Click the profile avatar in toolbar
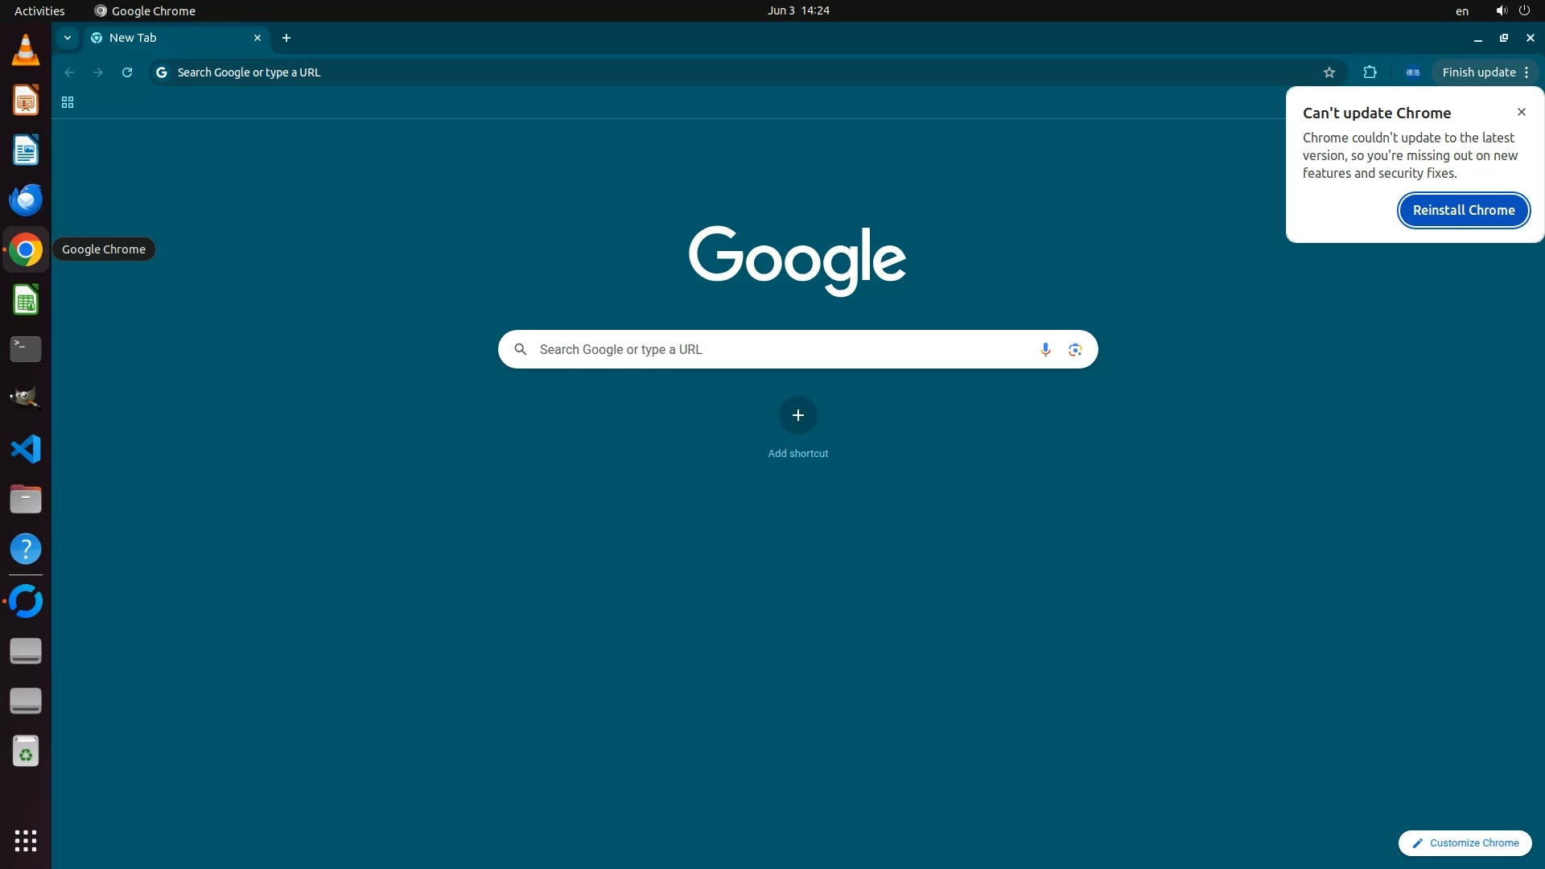The image size is (1545, 869). [x=1412, y=72]
